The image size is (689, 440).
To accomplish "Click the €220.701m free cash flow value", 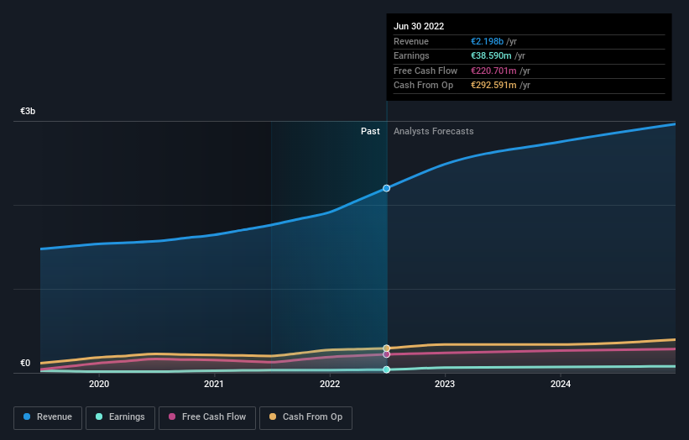I will click(x=494, y=71).
